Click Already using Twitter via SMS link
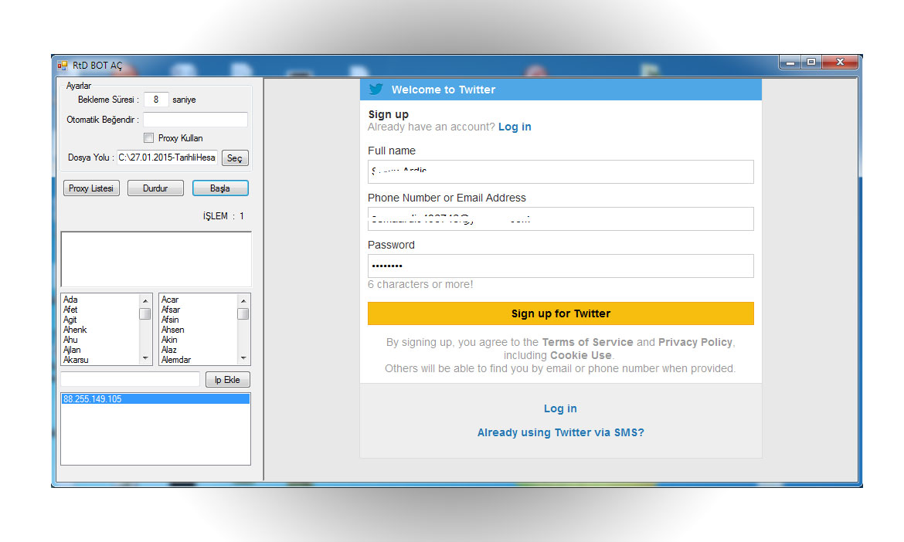904x542 pixels. 560,432
